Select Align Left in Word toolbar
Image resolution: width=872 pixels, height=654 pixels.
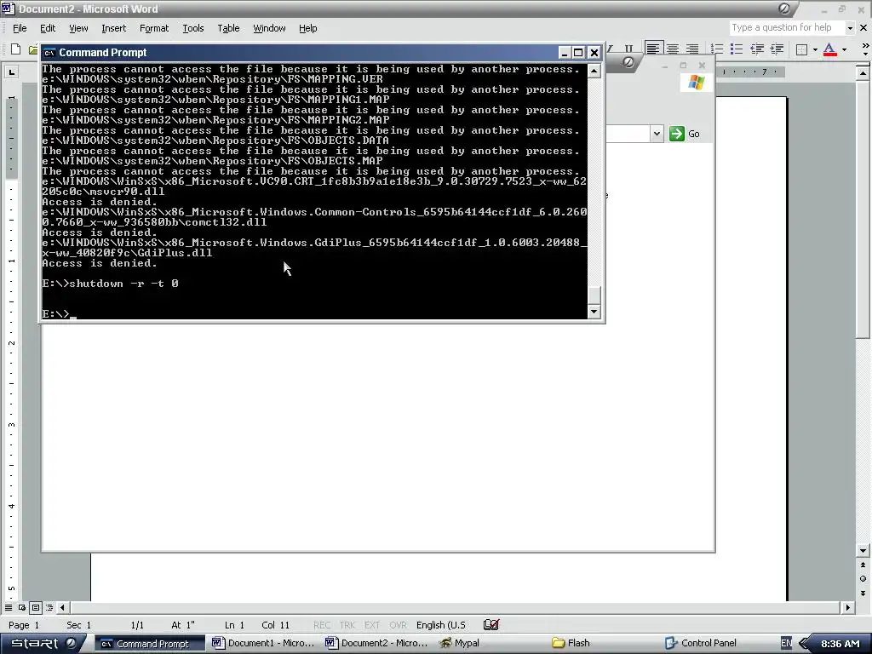point(653,49)
